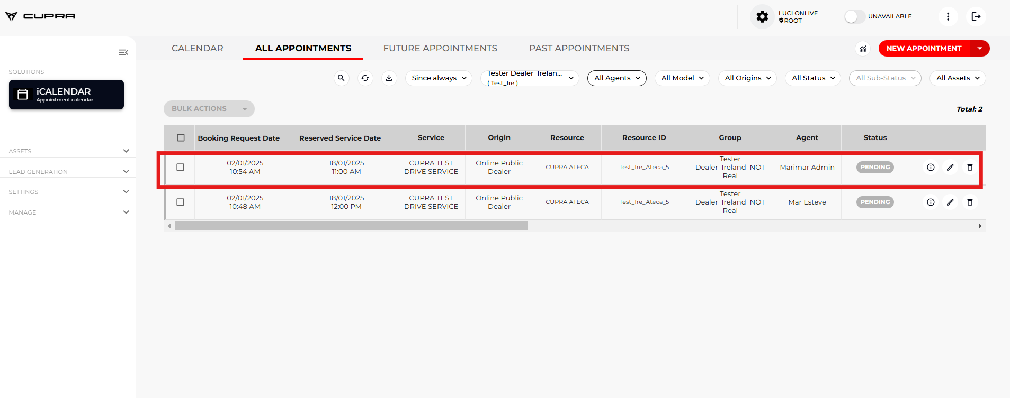Click the download export icon
This screenshot has height=398, width=1010.
(389, 78)
